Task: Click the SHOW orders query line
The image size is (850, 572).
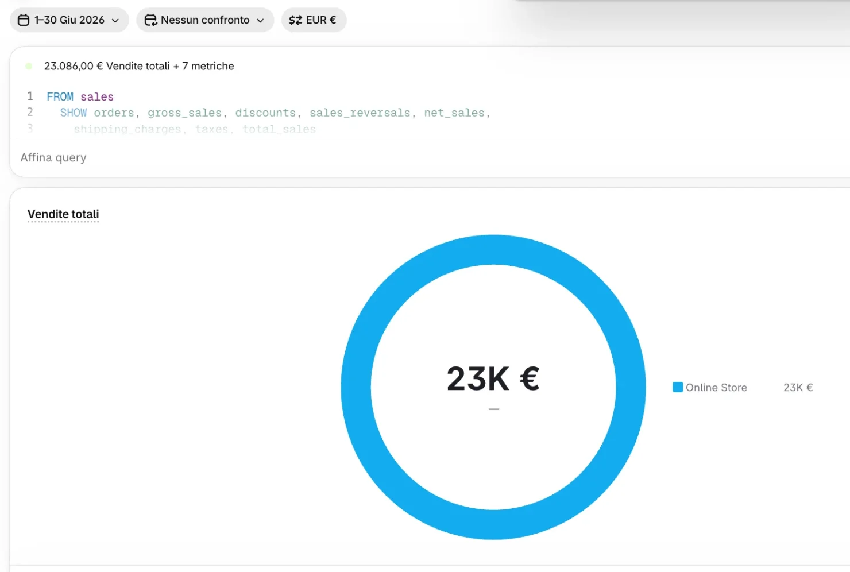Action: tap(275, 113)
